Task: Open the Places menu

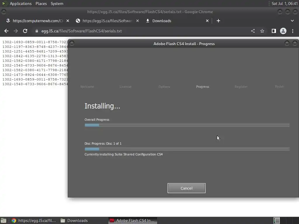Action: [x=41, y=3]
